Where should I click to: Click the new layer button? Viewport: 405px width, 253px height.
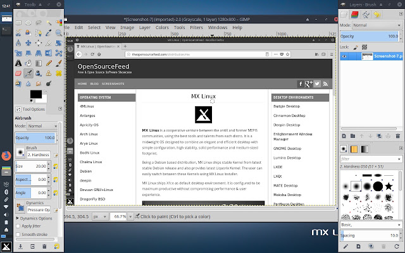(x=344, y=136)
